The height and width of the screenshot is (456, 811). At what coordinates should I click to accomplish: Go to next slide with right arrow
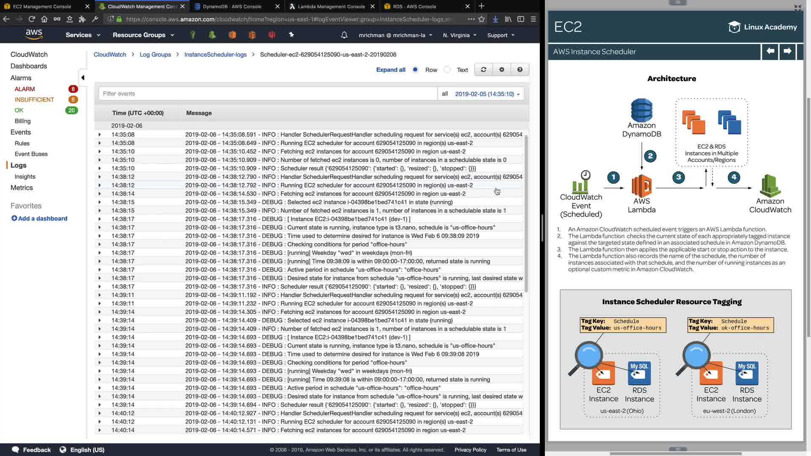[787, 51]
